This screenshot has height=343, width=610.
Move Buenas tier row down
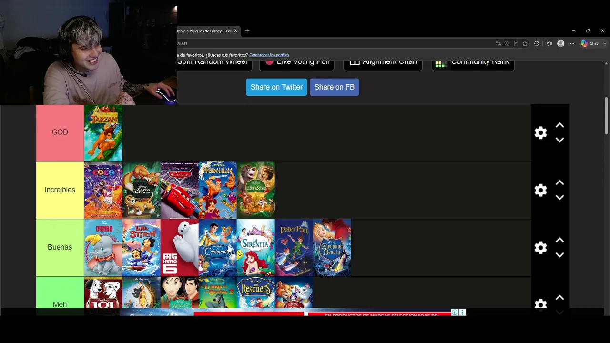click(x=559, y=255)
